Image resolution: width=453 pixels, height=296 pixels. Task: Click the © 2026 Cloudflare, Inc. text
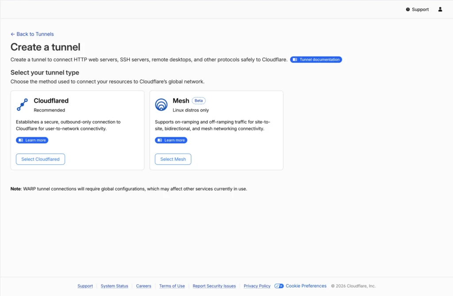pyautogui.click(x=353, y=286)
